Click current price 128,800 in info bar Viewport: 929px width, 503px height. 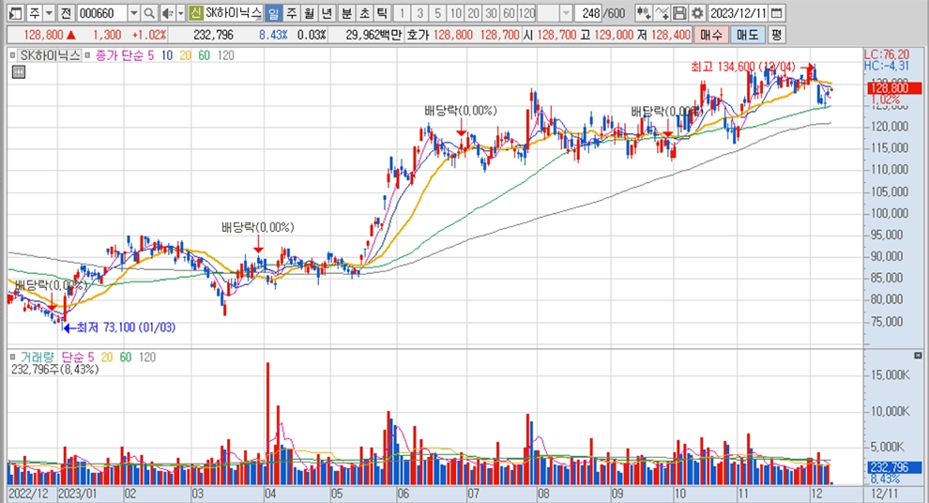coord(44,35)
